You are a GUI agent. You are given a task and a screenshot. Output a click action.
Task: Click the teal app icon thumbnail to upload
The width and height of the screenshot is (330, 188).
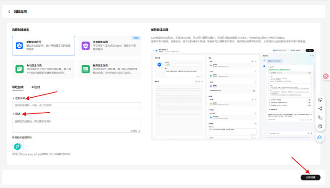tap(18, 146)
